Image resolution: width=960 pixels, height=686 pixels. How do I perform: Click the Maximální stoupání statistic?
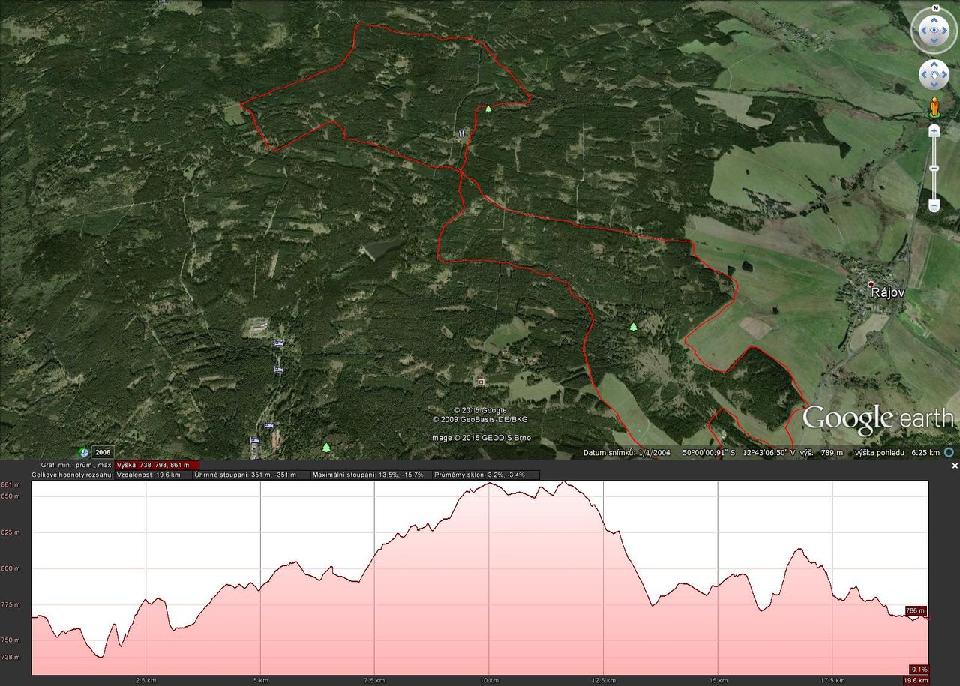coord(367,475)
